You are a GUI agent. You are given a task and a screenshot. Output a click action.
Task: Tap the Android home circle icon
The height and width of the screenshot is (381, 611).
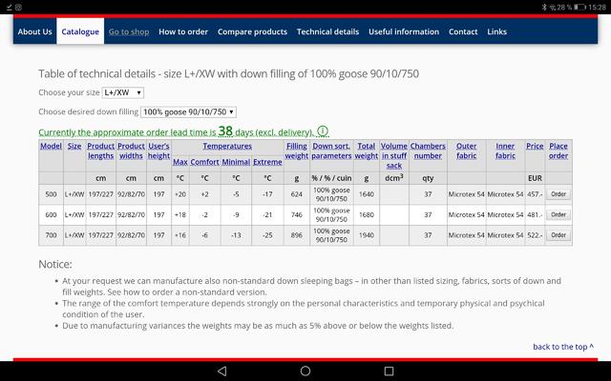coord(305,371)
